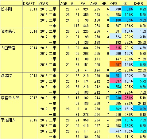Click the PA column header

point(83,4)
